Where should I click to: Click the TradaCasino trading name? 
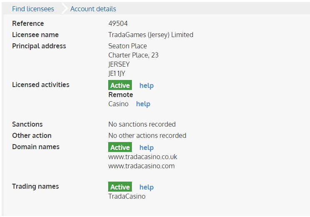pyautogui.click(x=127, y=197)
